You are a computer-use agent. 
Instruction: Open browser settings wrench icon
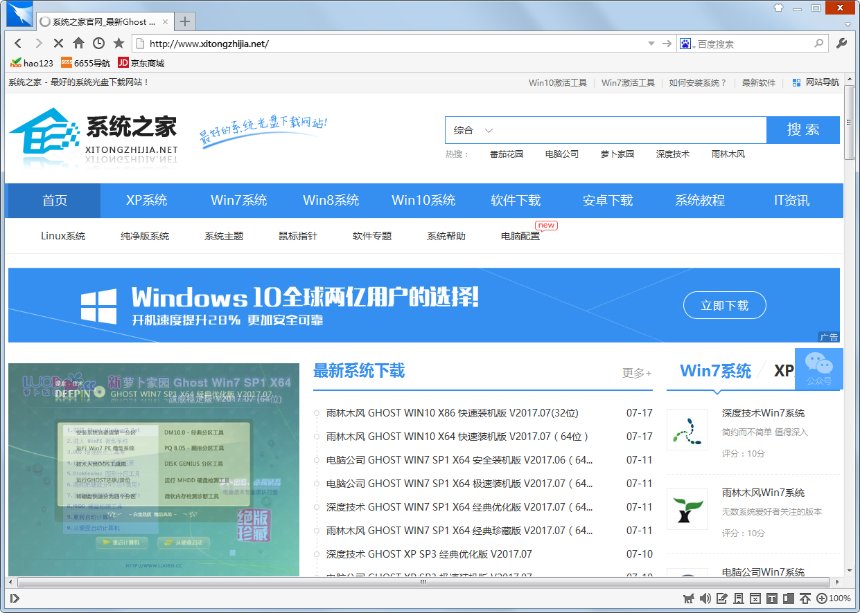842,44
